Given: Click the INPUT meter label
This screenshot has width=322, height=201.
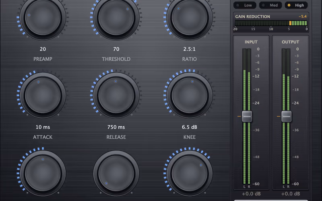Looking at the screenshot, I should (251, 42).
